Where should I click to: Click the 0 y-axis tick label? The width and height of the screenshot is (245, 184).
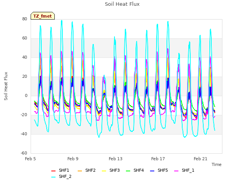point(26,95)
